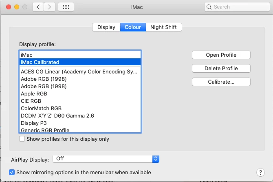The image size is (273, 182).
Task: Open the Night Shift tab
Action: (164, 27)
